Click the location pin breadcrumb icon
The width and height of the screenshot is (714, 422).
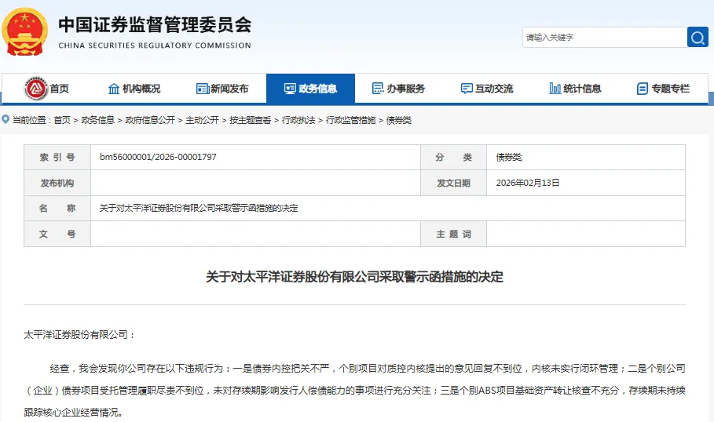click(x=5, y=119)
